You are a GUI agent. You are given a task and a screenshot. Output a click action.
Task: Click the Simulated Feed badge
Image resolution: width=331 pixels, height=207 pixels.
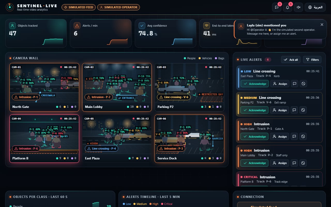point(79,7)
